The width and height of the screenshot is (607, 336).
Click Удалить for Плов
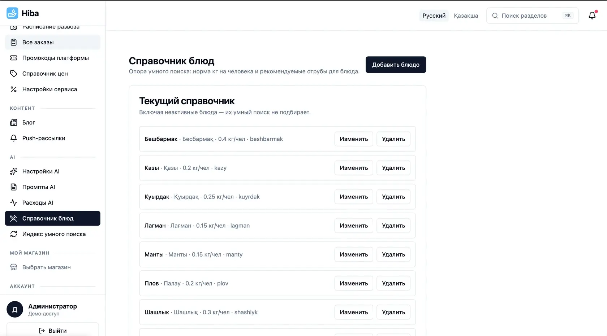(393, 283)
